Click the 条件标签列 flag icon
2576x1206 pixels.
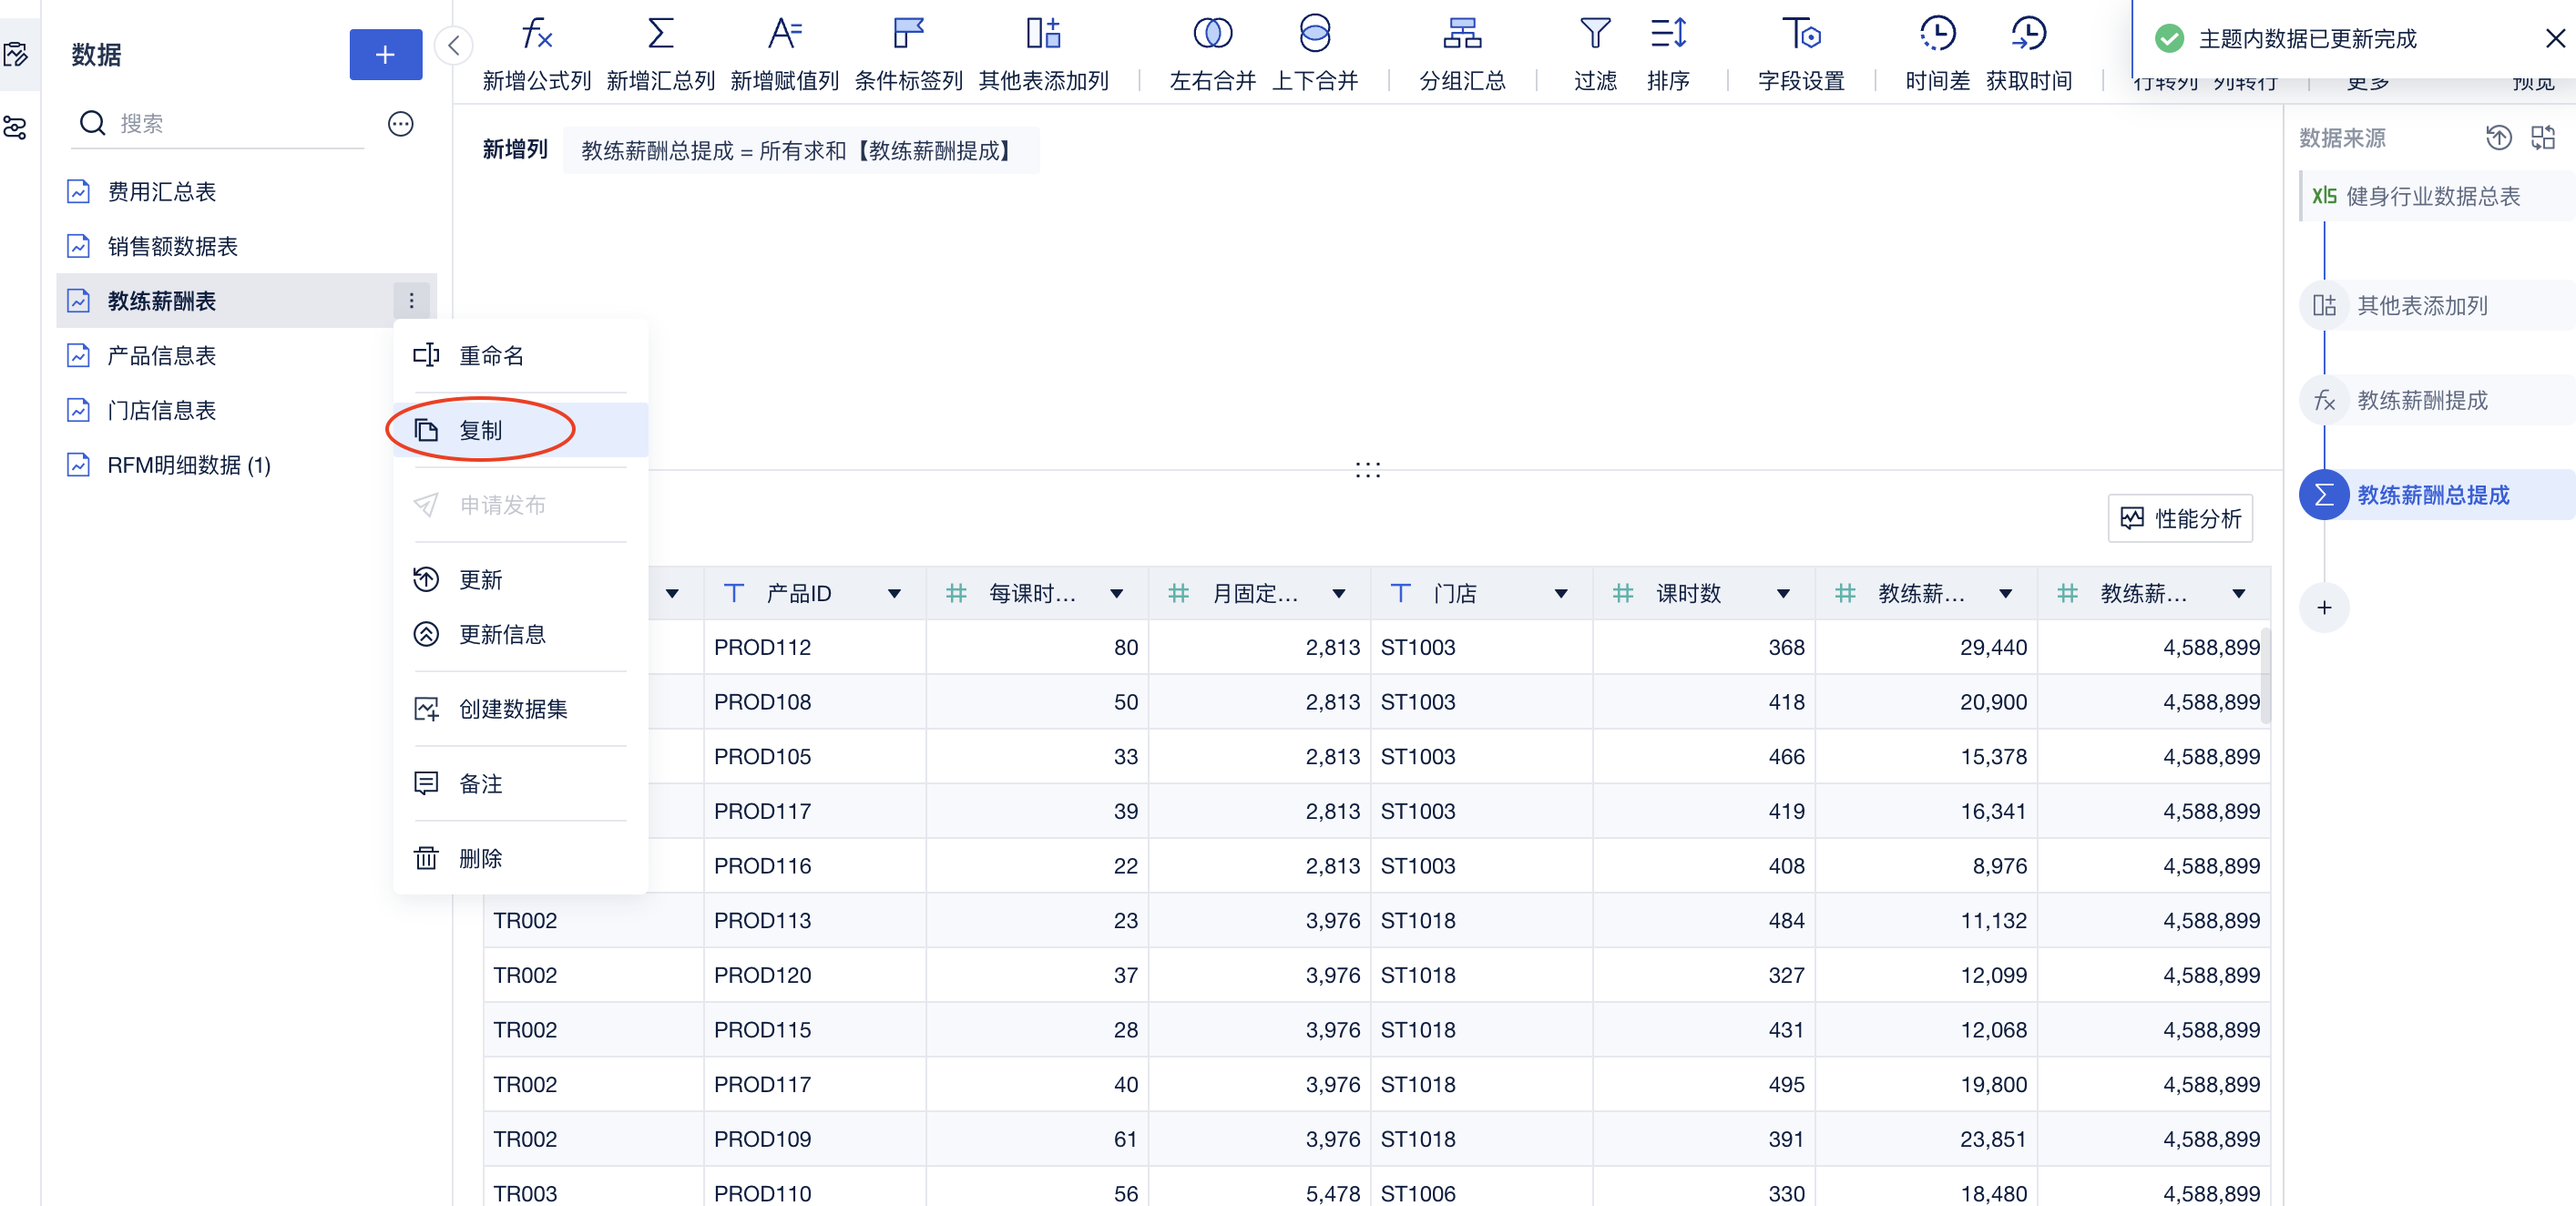907,35
